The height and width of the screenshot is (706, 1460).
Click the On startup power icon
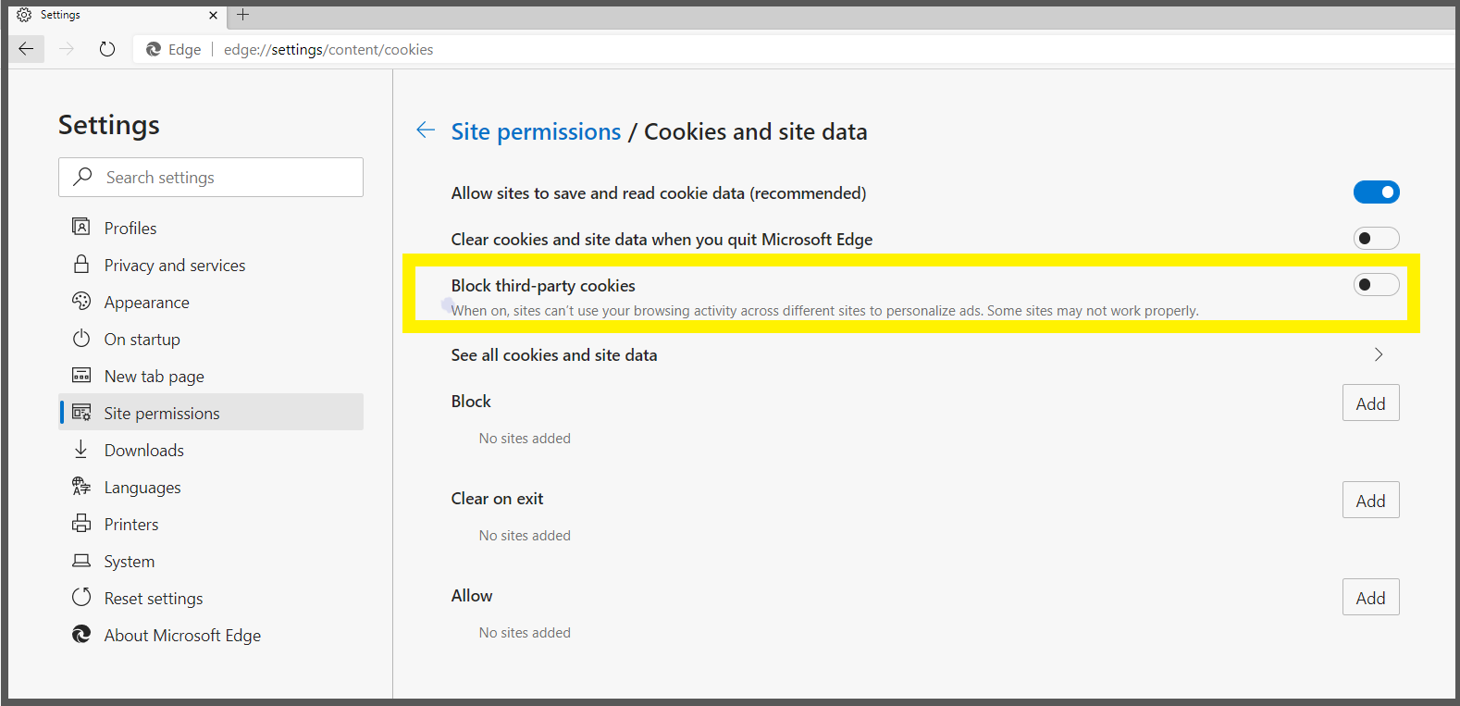[x=81, y=338]
